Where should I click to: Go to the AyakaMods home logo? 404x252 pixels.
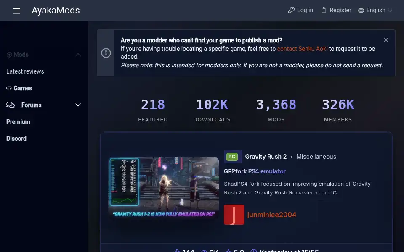[x=56, y=10]
